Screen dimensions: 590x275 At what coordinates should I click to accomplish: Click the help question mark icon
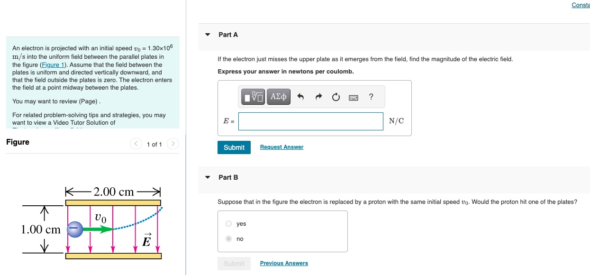pyautogui.click(x=371, y=97)
